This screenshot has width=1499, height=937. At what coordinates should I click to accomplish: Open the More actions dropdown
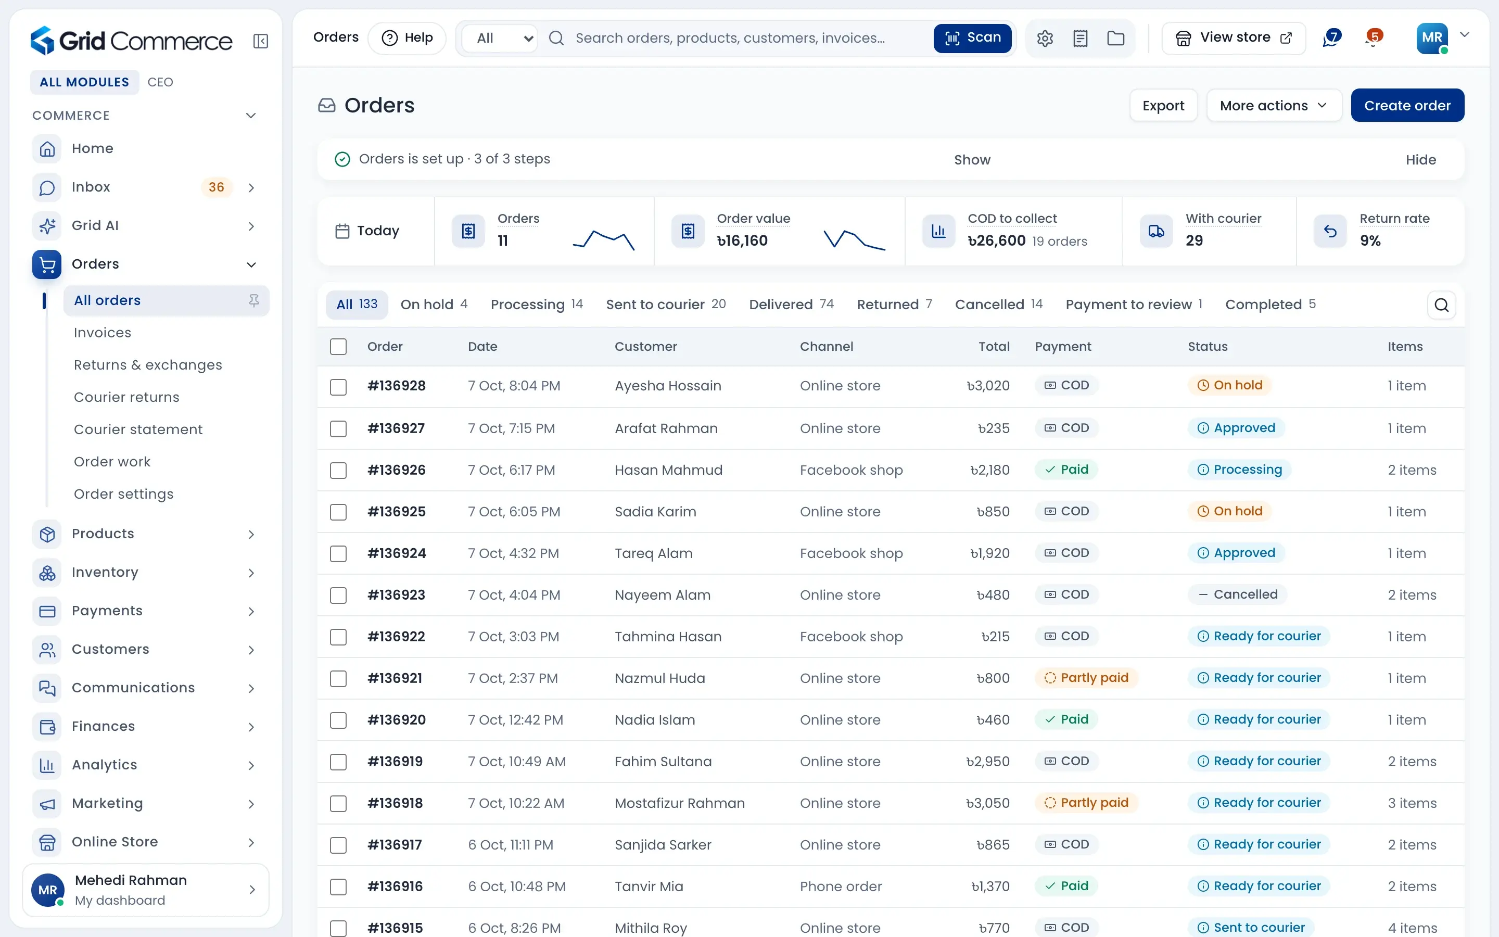(1274, 105)
